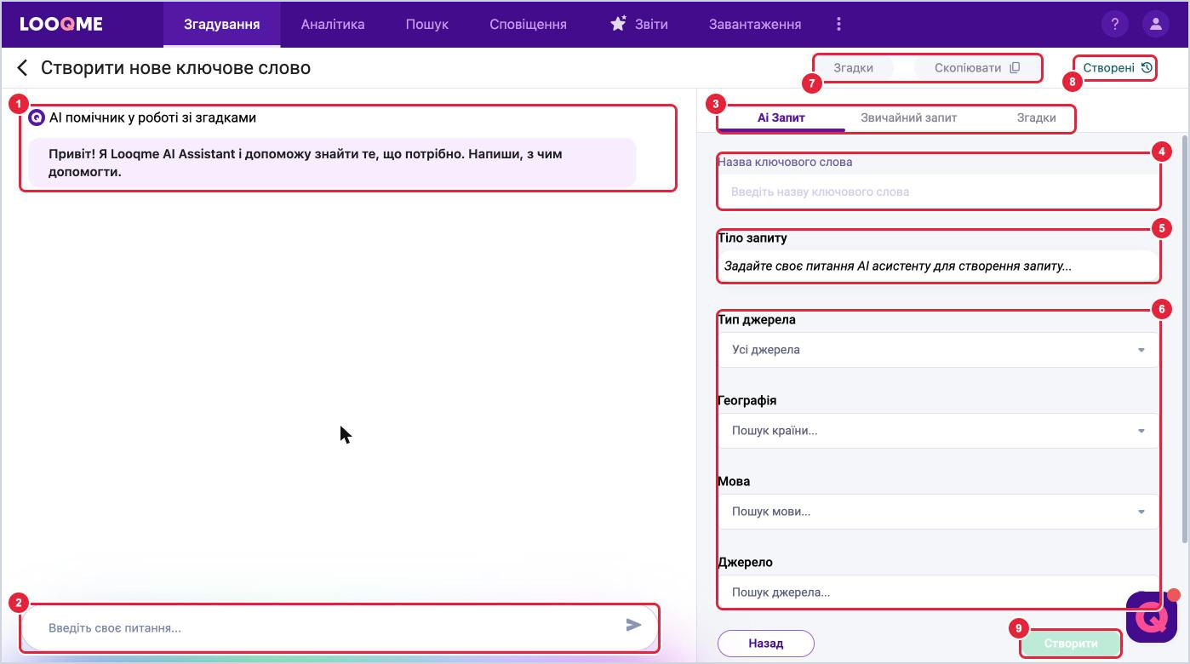Click the LOOQME logo

pyautogui.click(x=61, y=24)
